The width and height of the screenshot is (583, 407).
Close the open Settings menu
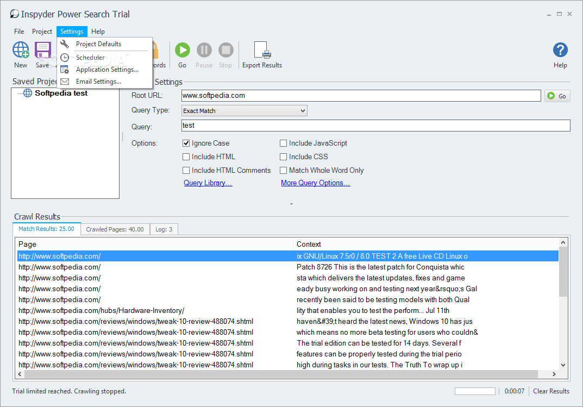point(72,32)
